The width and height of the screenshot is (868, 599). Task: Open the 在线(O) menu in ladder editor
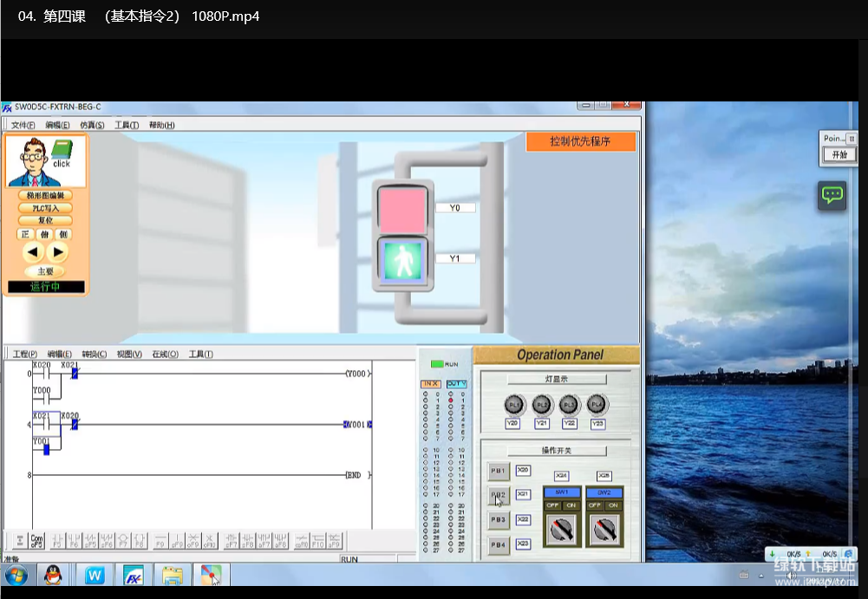[x=165, y=354]
